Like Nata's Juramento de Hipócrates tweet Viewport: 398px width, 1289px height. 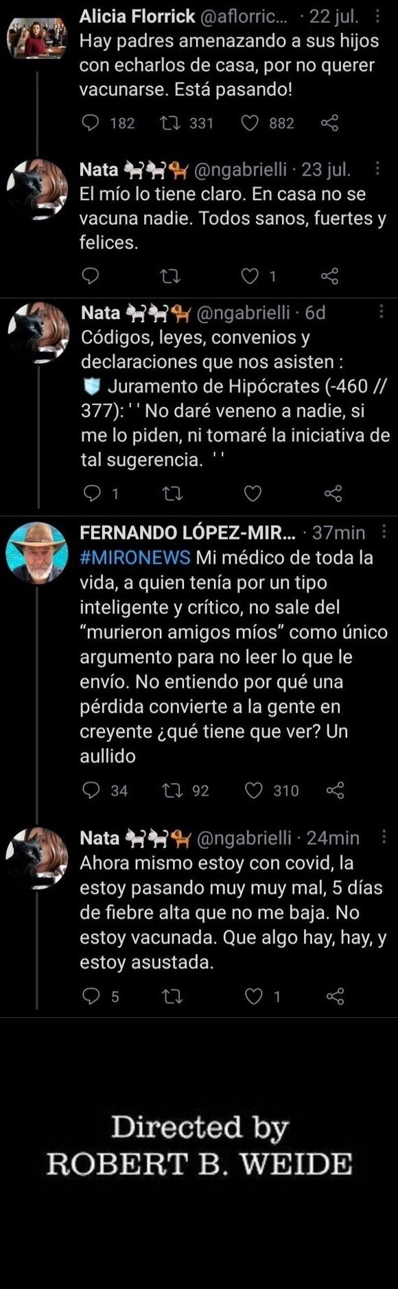(253, 493)
